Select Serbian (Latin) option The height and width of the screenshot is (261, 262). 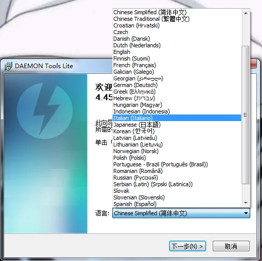[177, 184]
